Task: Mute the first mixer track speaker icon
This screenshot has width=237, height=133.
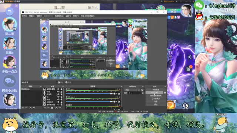Action: pos(115,93)
